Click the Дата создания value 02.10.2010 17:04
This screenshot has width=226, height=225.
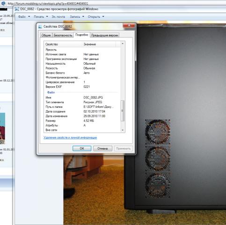click(95, 112)
